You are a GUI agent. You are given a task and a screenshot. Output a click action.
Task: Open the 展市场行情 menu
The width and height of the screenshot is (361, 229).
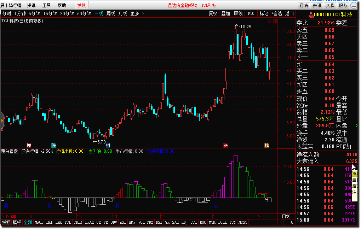point(11,5)
